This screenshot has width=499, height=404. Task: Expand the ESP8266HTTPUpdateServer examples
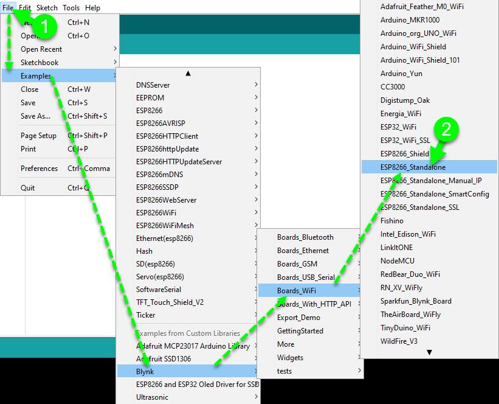188,161
